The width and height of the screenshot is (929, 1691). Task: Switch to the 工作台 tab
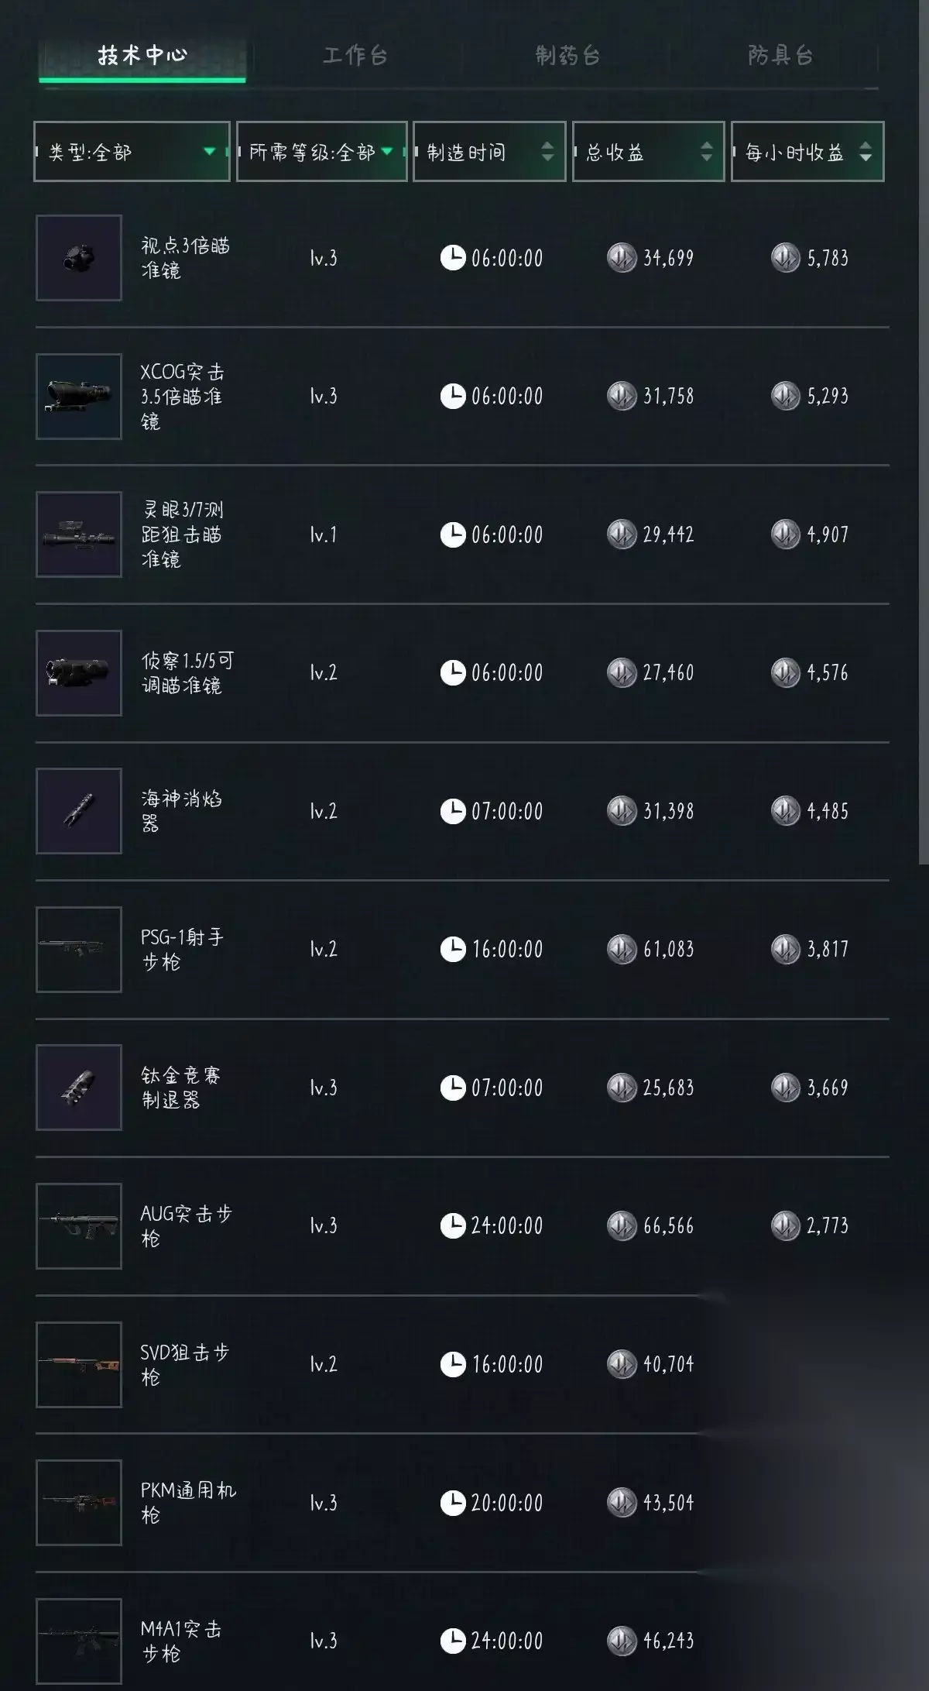coord(355,56)
